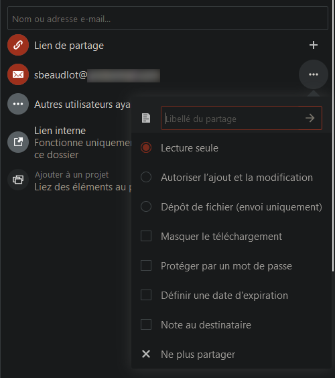The height and width of the screenshot is (378, 335).
Task: Select Lecture seule radio button
Action: coord(146,147)
